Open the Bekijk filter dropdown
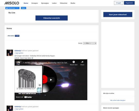139x111 pixels. pyautogui.click(x=90, y=43)
